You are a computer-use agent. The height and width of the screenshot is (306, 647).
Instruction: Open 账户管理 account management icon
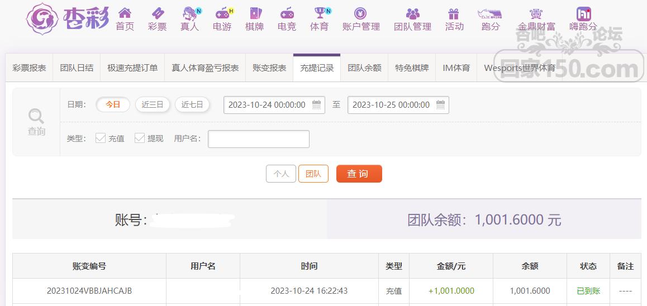point(360,13)
